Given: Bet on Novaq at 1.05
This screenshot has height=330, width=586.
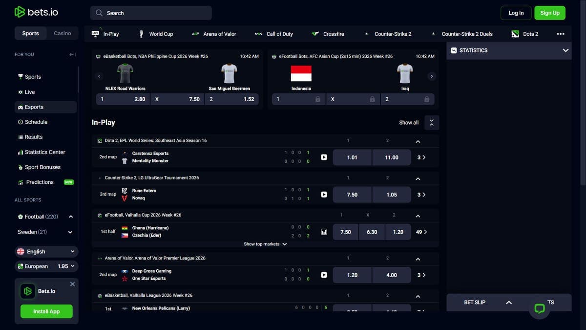Looking at the screenshot, I should pos(392,195).
